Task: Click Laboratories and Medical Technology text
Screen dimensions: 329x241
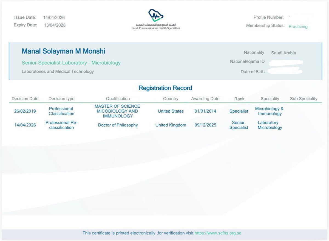Action: tap(58, 71)
